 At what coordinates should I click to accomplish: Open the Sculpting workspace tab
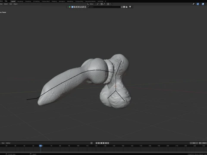tap(28, 1)
